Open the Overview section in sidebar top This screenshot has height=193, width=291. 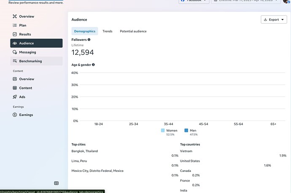(x=36, y=16)
